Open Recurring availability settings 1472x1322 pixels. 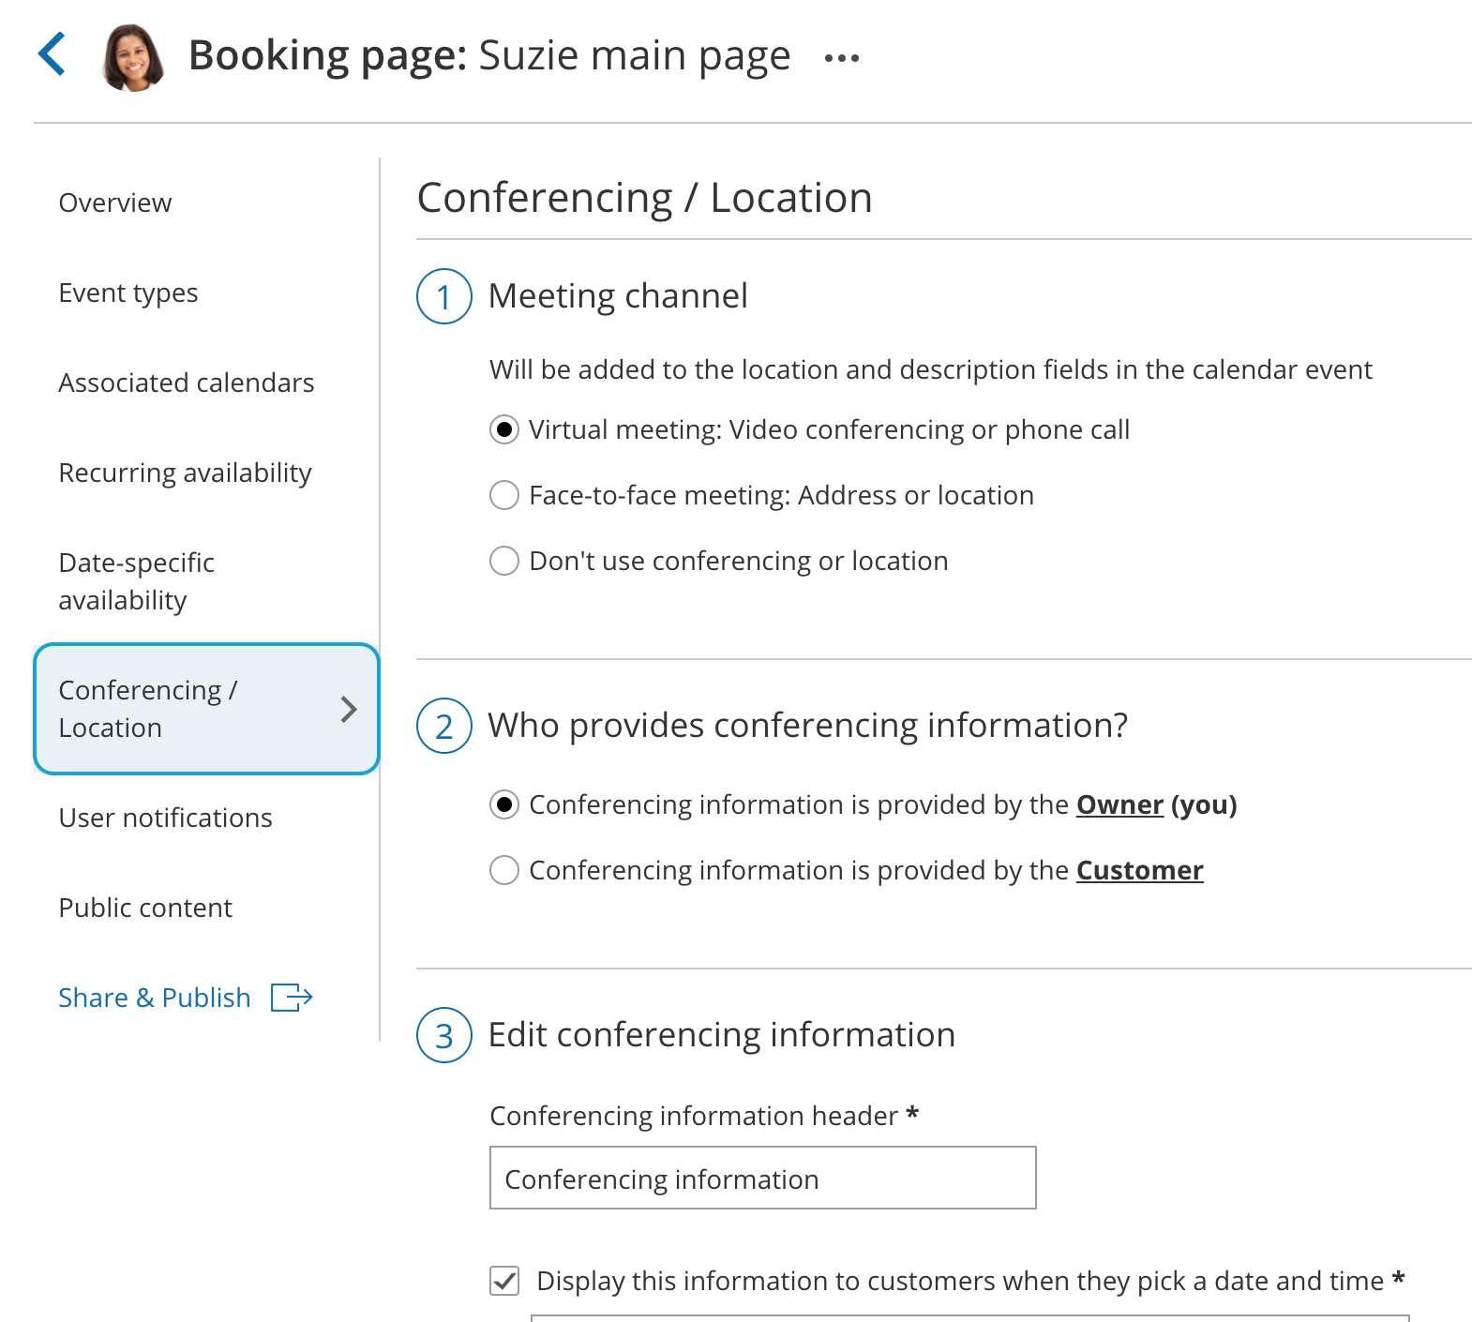point(185,473)
